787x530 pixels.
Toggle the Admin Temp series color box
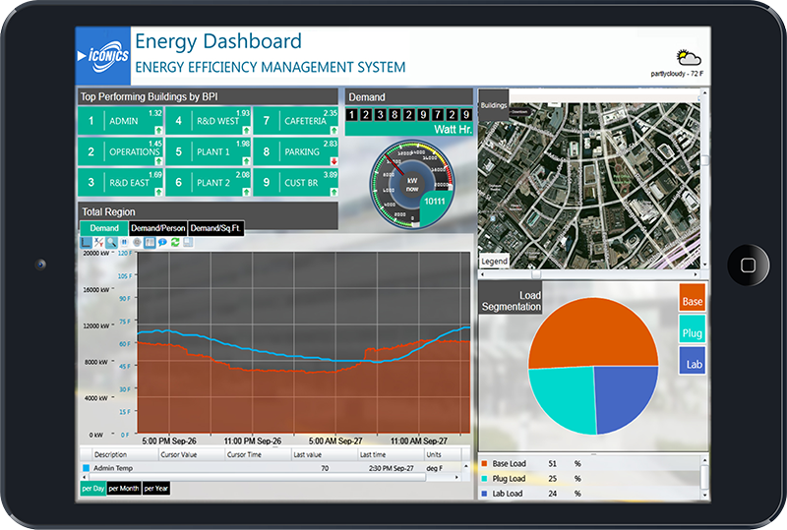86,469
